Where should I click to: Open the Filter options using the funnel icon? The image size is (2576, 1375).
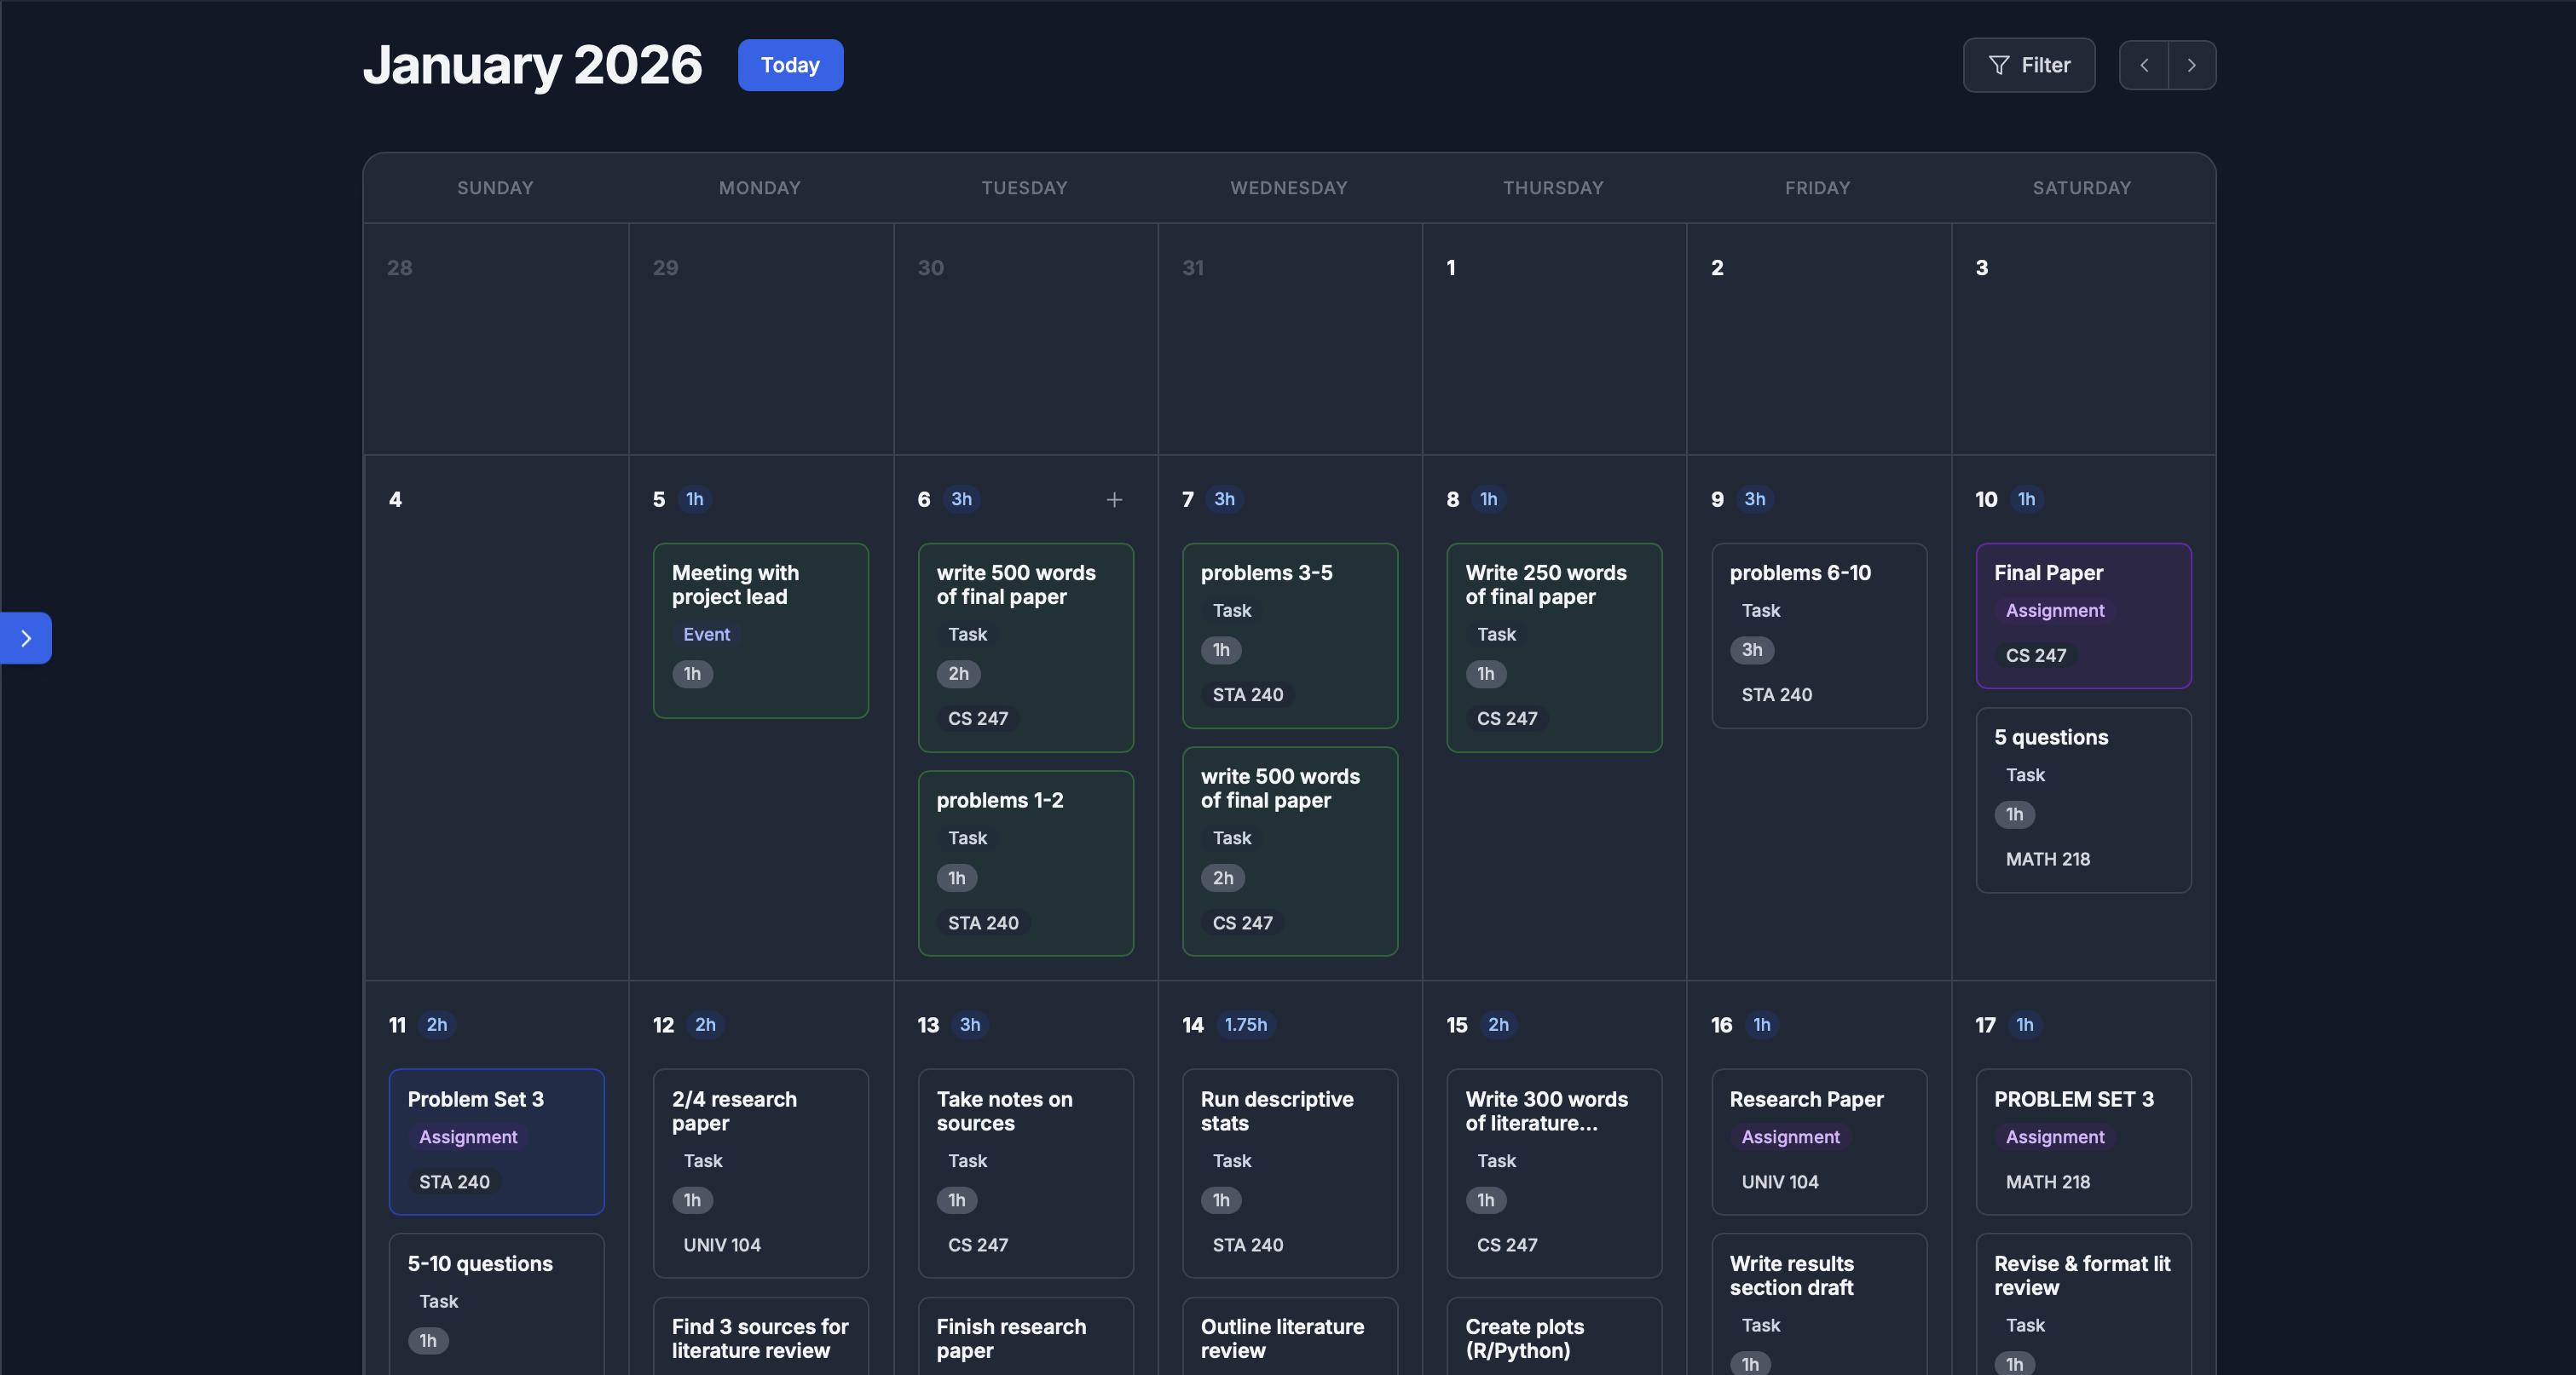point(2028,64)
